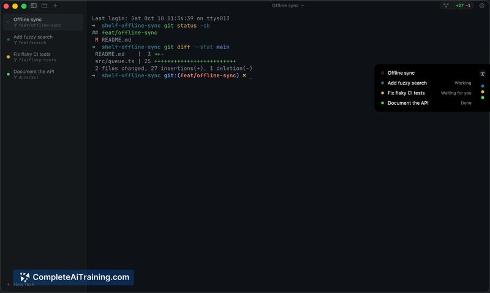Viewport: 490px width, 293px height.
Task: Click the branch graph icon in title bar
Action: (446, 6)
